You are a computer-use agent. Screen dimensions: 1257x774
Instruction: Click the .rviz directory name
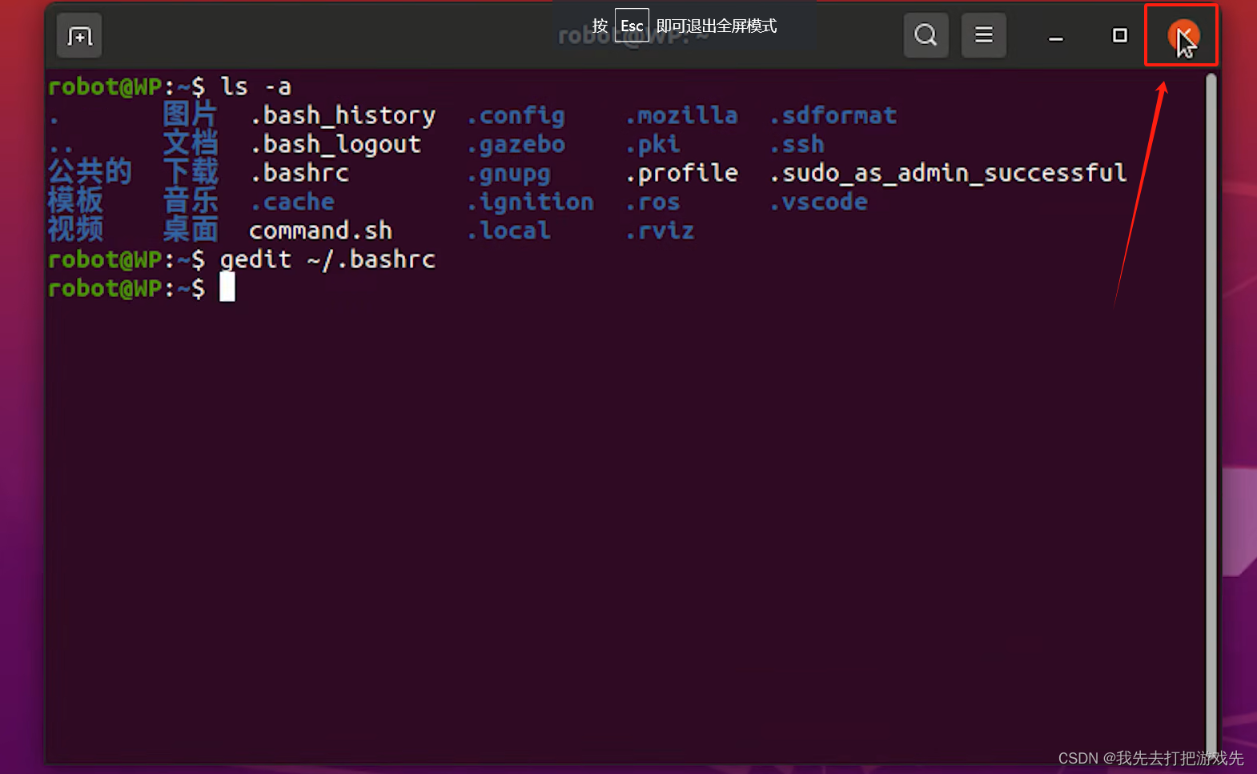(661, 231)
